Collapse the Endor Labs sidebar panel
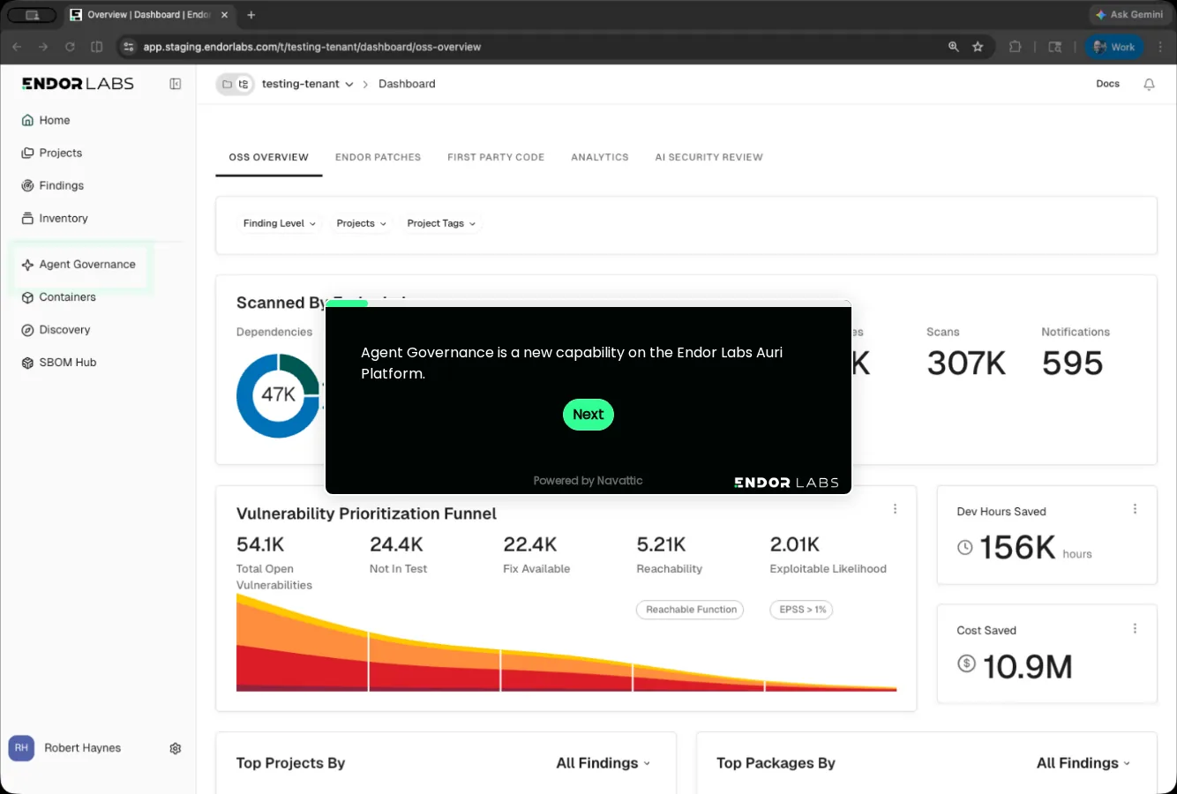The width and height of the screenshot is (1177, 794). (176, 84)
